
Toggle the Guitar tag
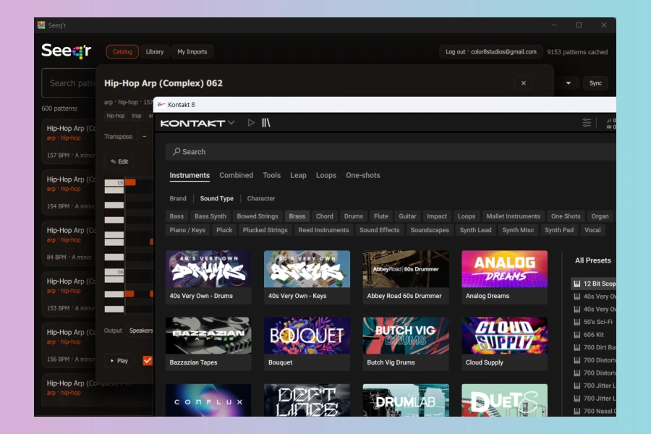(407, 216)
